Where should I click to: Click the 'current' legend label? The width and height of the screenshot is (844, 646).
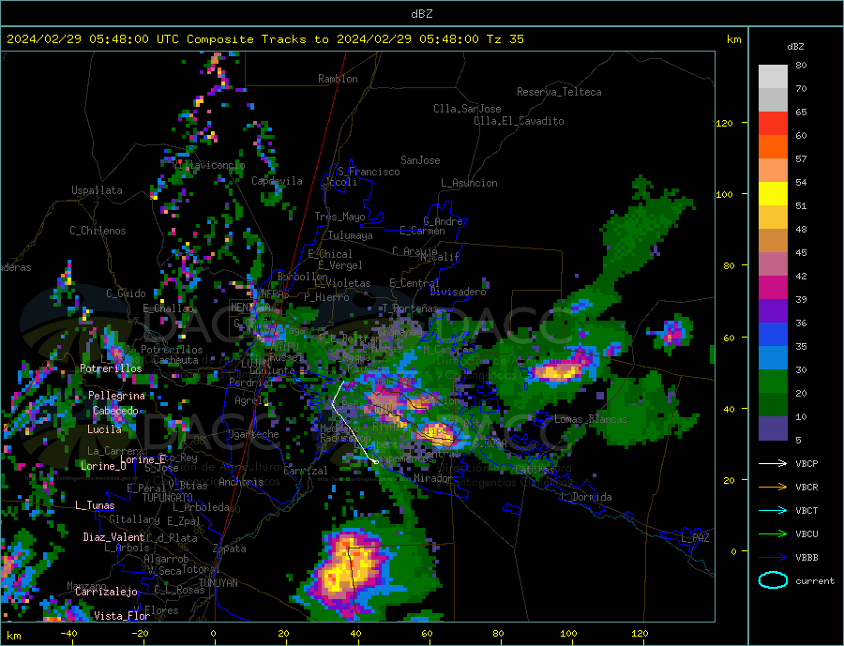815,581
